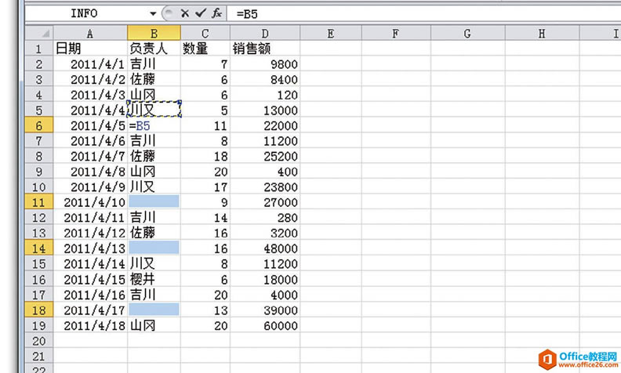Select column G header
The height and width of the screenshot is (373, 621).
(468, 33)
